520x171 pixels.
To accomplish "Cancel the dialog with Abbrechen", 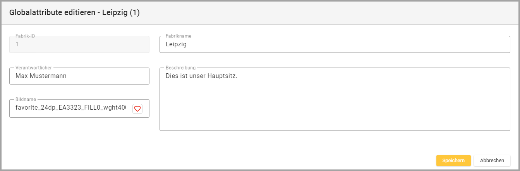I will coord(492,161).
